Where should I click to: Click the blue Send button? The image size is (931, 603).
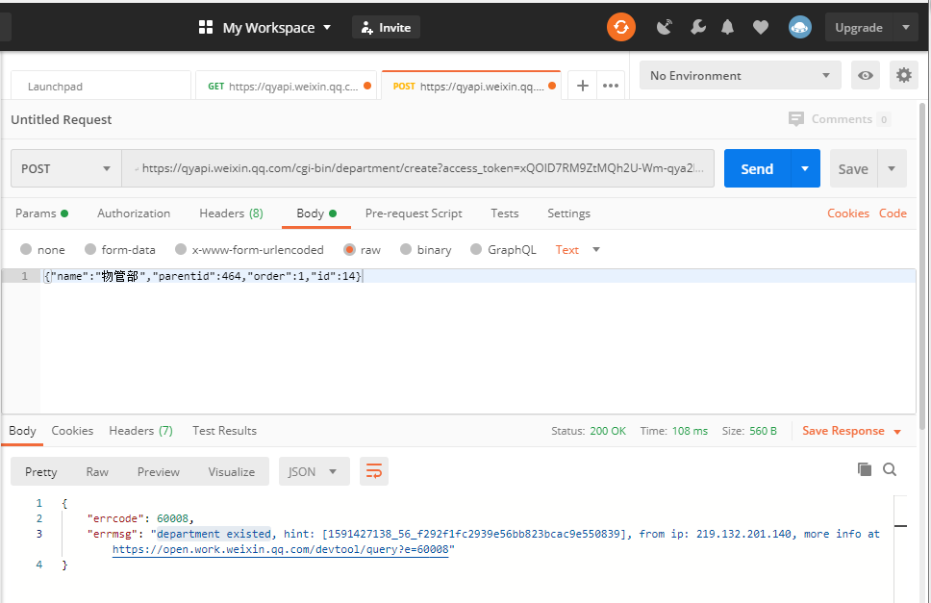coord(757,168)
